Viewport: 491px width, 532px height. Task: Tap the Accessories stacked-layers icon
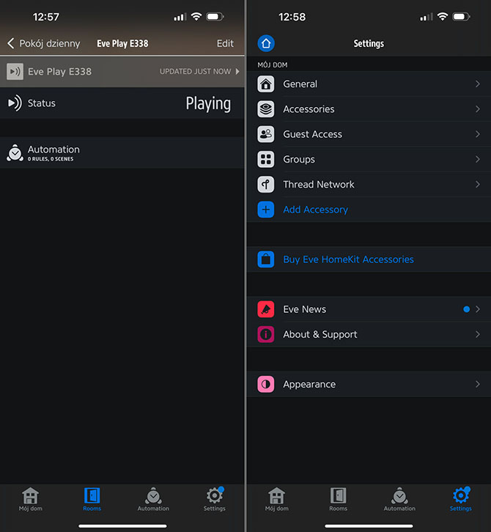pyautogui.click(x=266, y=109)
